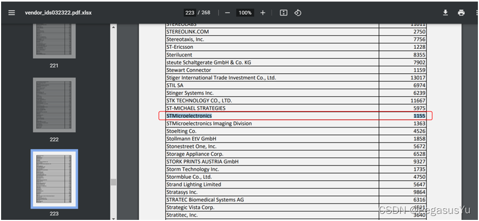Click vendor ID value 5975

point(419,108)
